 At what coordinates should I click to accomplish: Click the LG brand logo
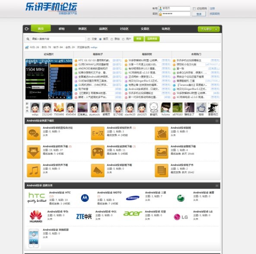click(x=181, y=217)
